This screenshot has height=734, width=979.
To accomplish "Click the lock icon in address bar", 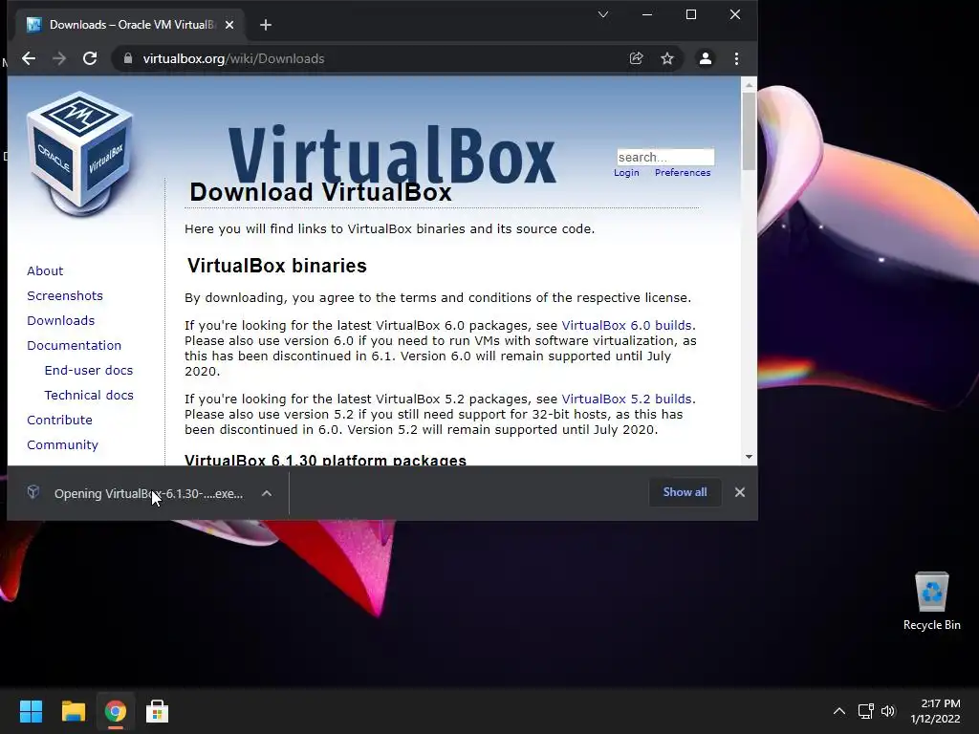I will tap(128, 58).
